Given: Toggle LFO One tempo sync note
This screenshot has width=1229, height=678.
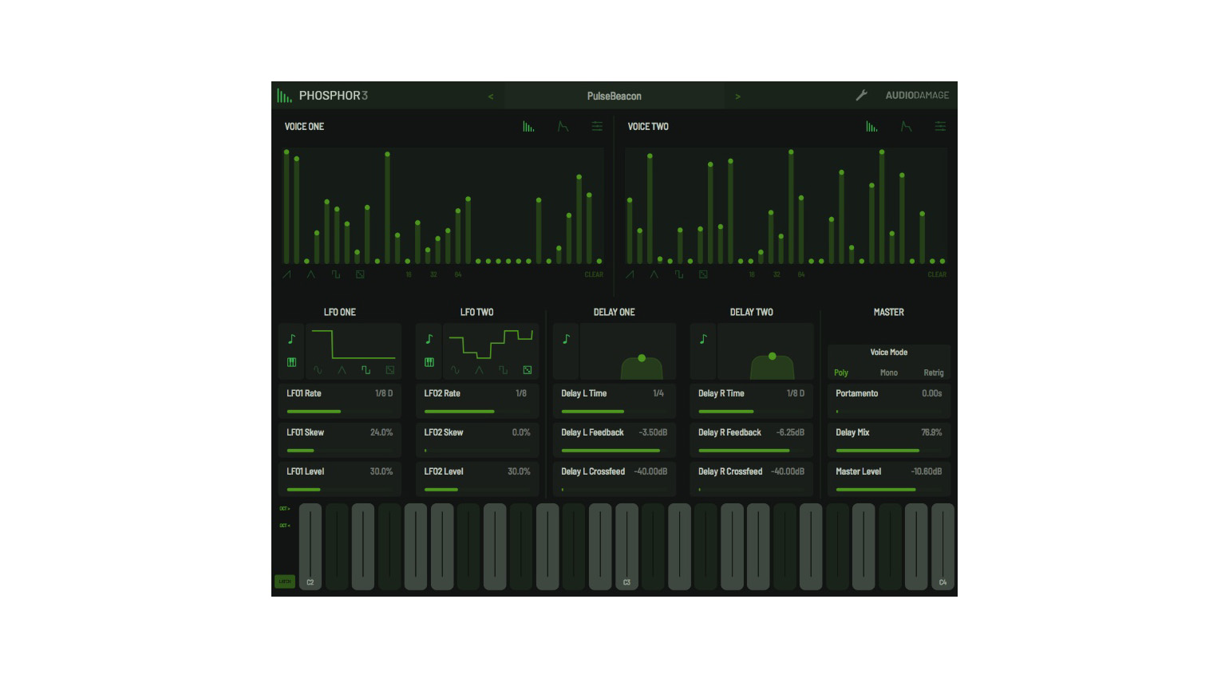Looking at the screenshot, I should tap(292, 339).
